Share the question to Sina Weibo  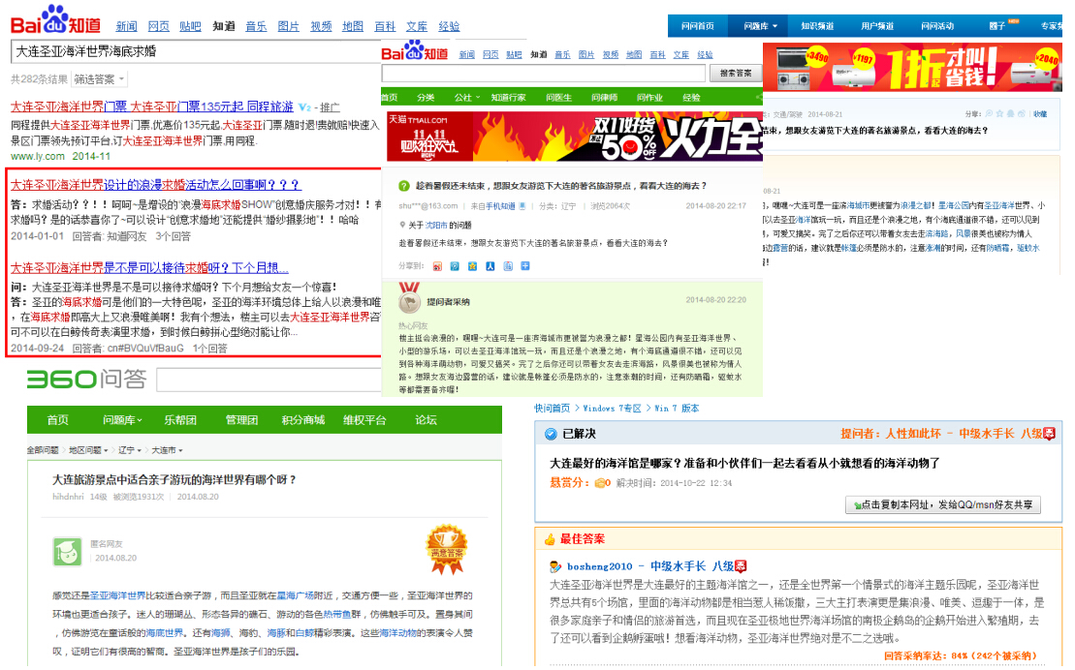[x=437, y=266]
